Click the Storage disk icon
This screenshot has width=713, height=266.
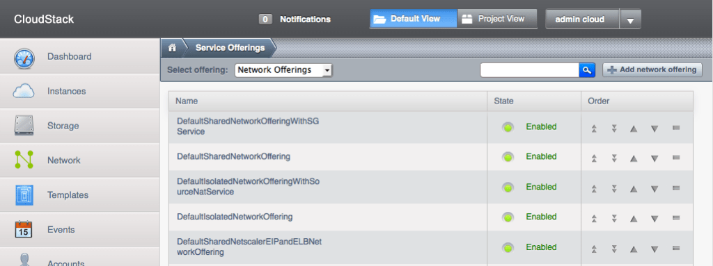(x=24, y=126)
